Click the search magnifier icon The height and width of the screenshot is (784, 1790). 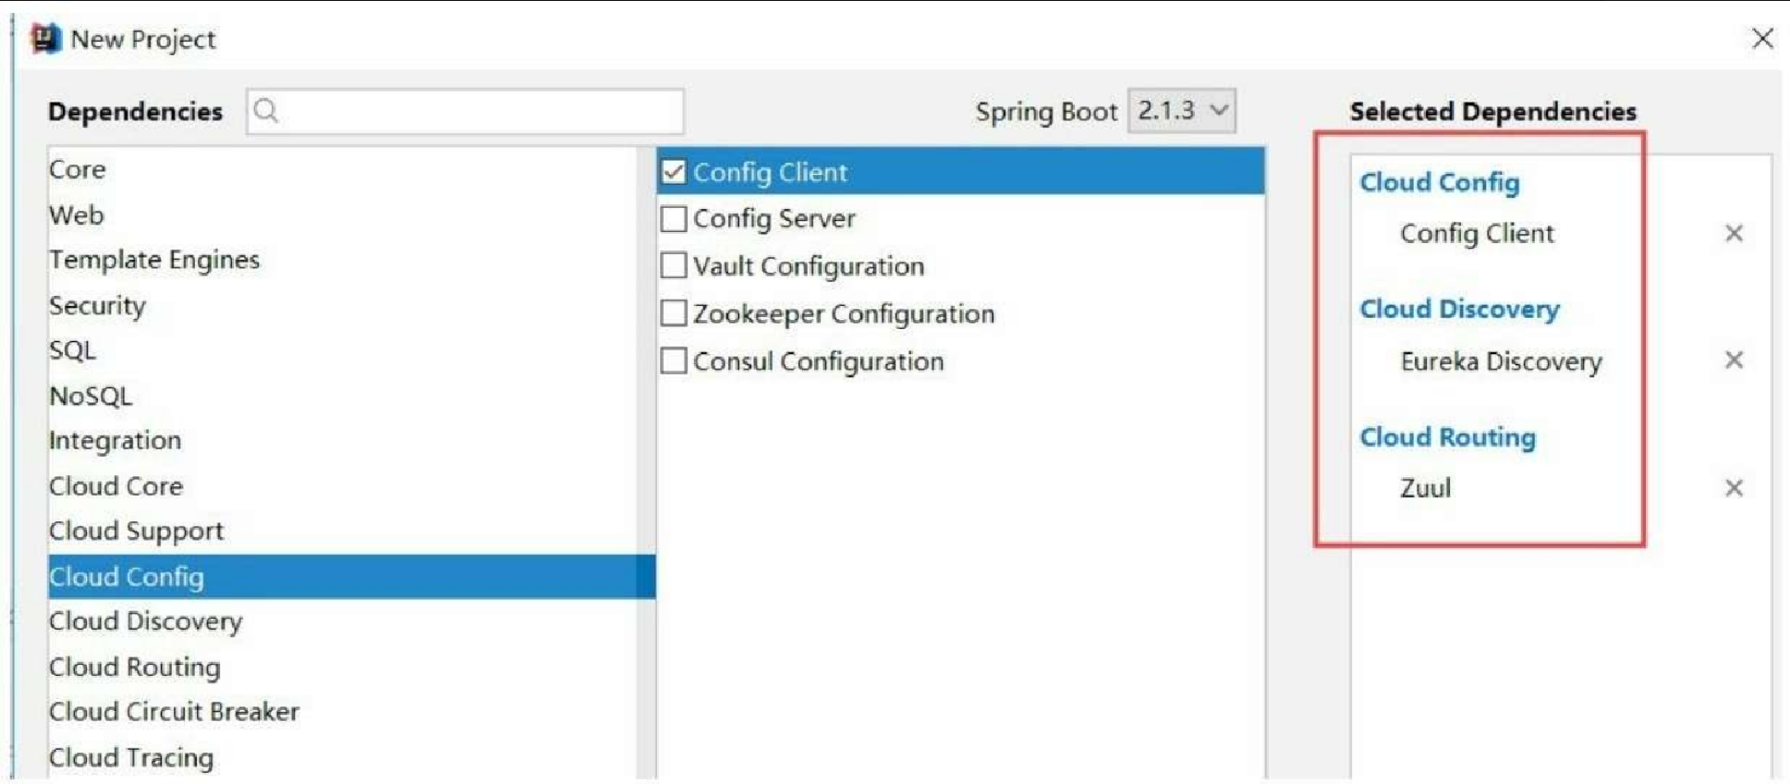[266, 111]
